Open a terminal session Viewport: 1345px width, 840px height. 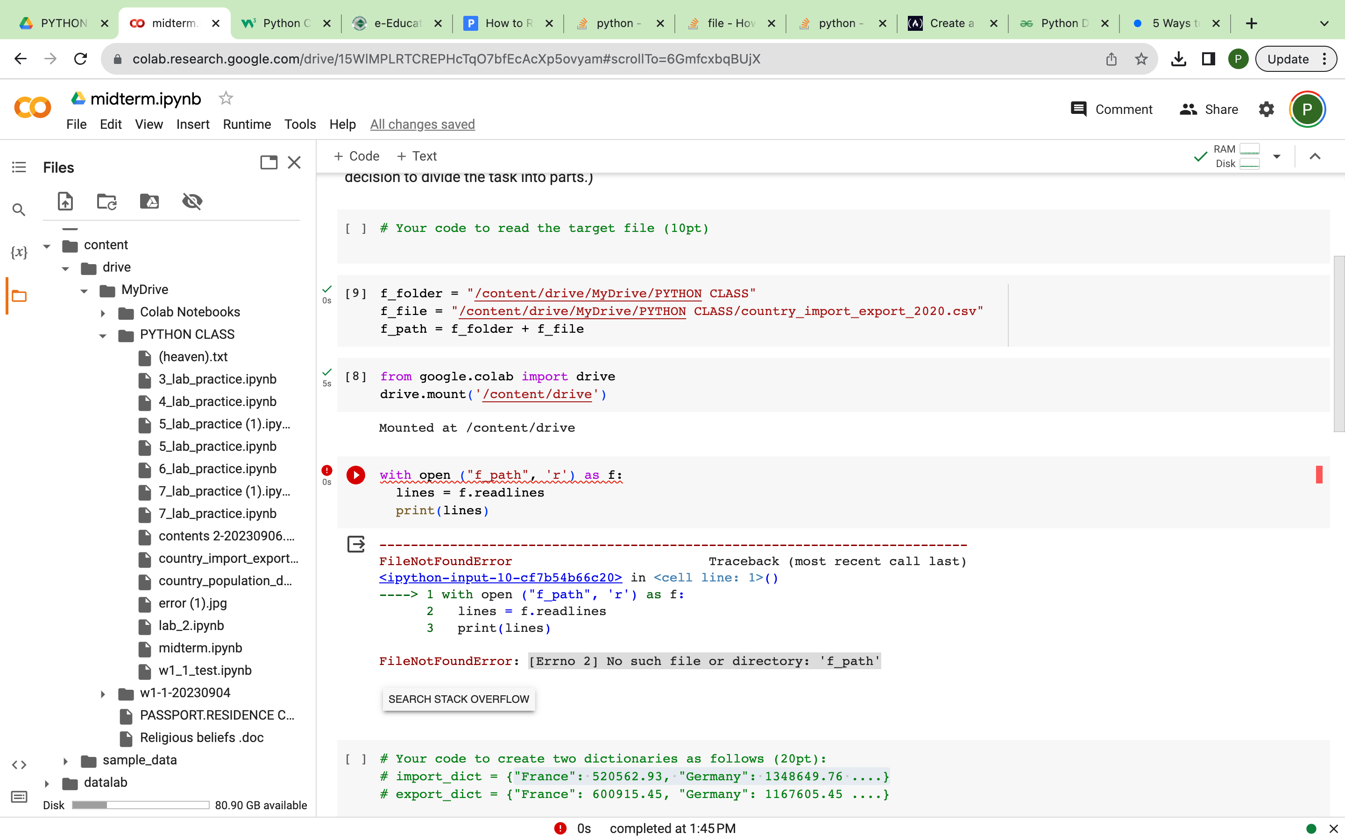pyautogui.click(x=18, y=796)
